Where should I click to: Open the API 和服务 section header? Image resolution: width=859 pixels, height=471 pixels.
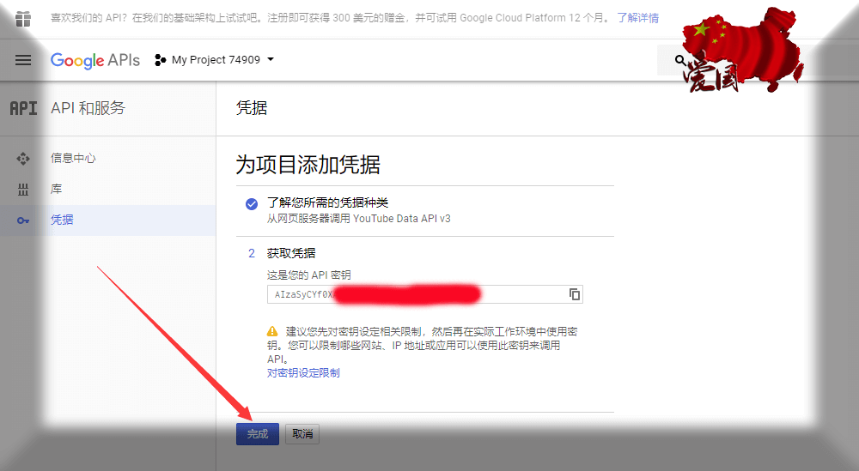pyautogui.click(x=88, y=108)
